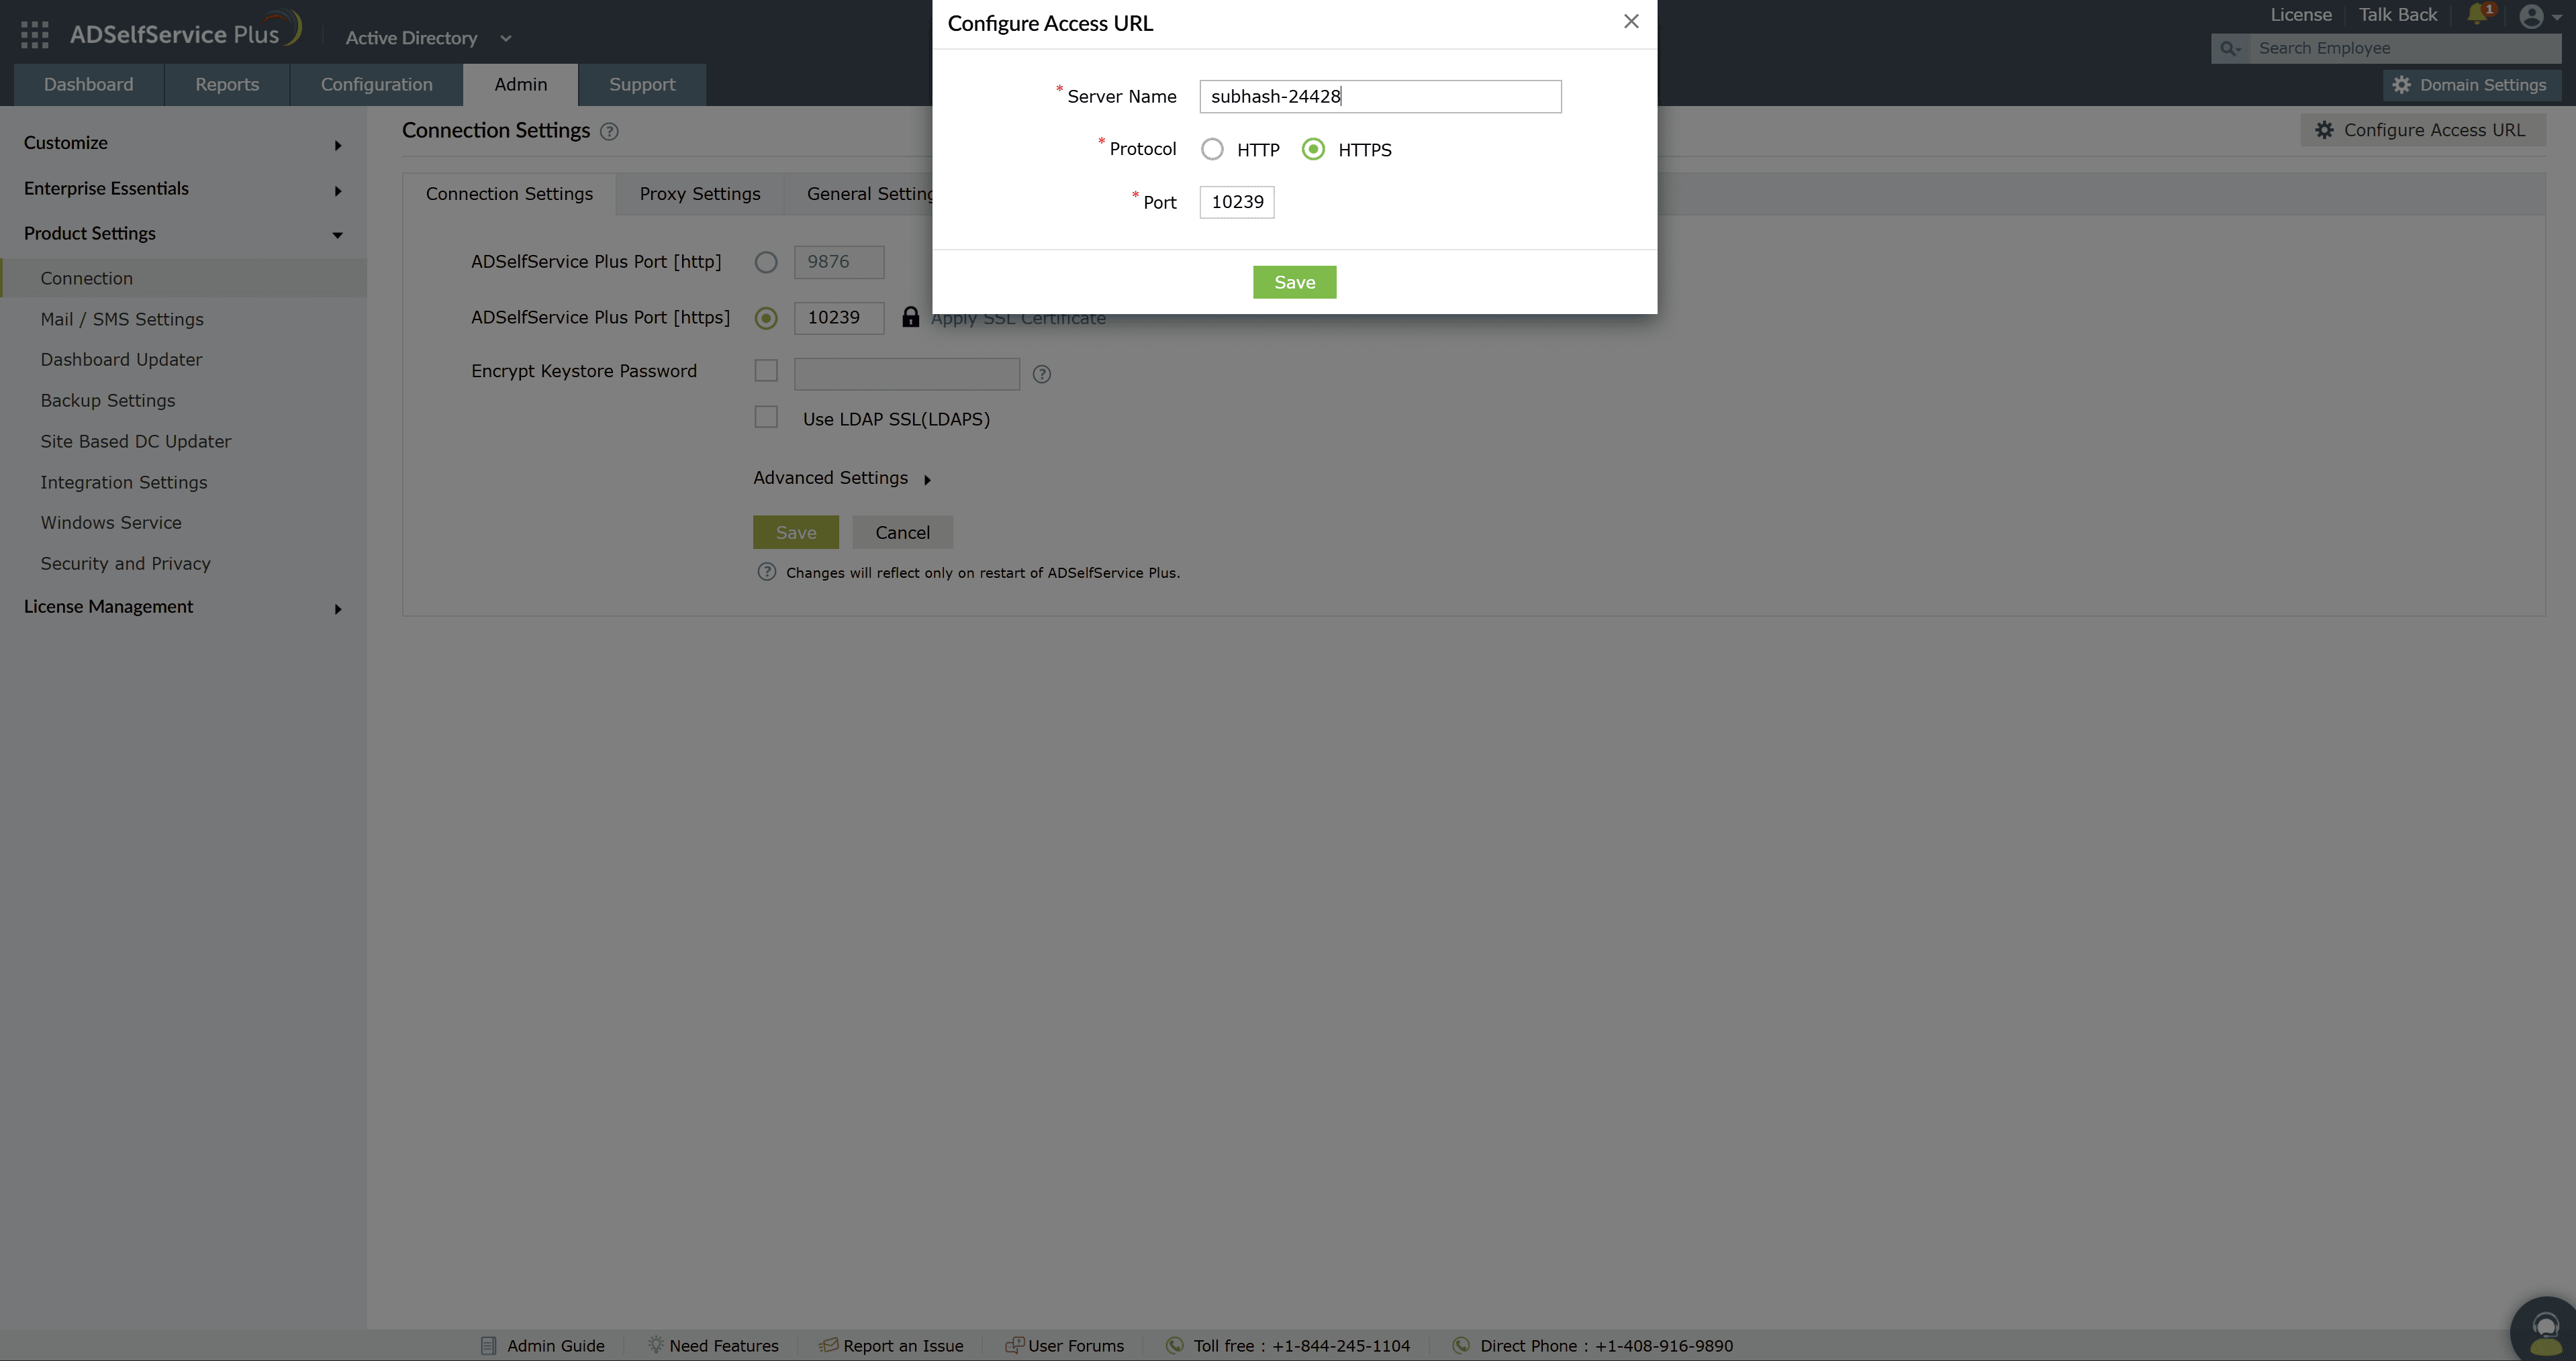Image resolution: width=2576 pixels, height=1361 pixels.
Task: Open the apps grid icon
Action: pos(34,35)
